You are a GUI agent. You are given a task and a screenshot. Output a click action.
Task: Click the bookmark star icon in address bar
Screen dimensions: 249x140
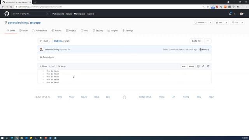coord(208,7)
